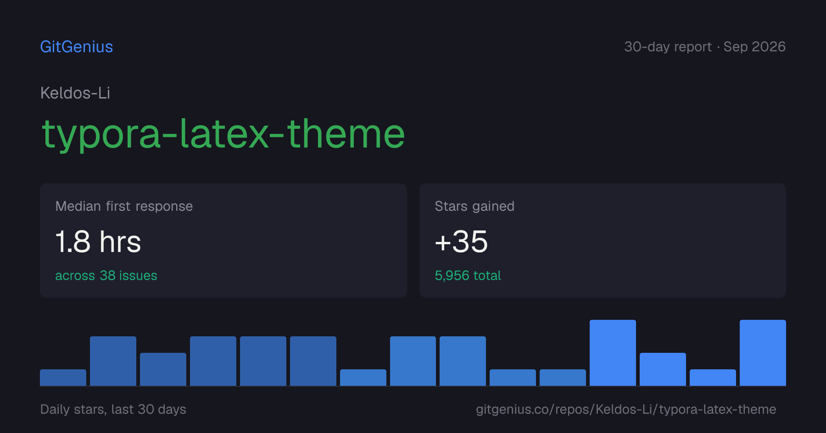
Task: Click the 30-day report Sep 2026 label
Action: pos(705,47)
